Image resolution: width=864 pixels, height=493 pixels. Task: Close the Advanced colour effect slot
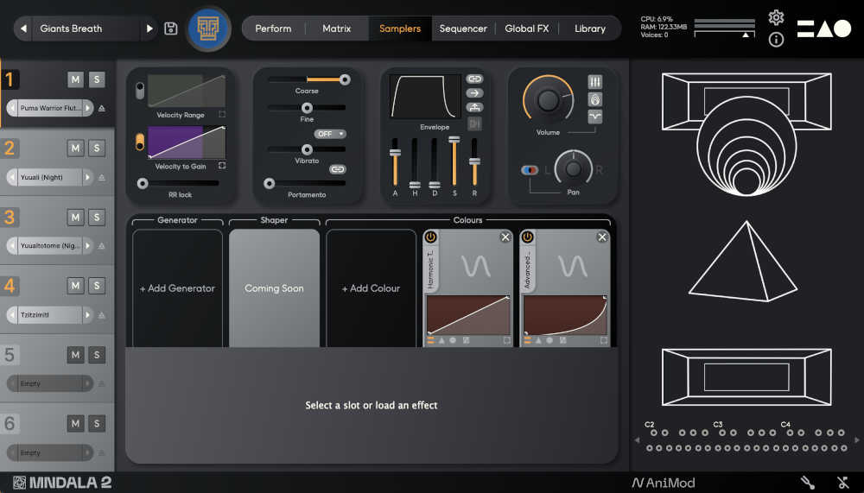pos(602,237)
